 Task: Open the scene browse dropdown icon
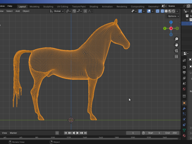click(164, 6)
